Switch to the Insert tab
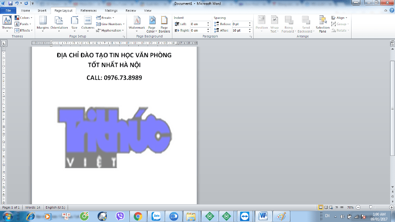The width and height of the screenshot is (395, 222). pos(42,10)
